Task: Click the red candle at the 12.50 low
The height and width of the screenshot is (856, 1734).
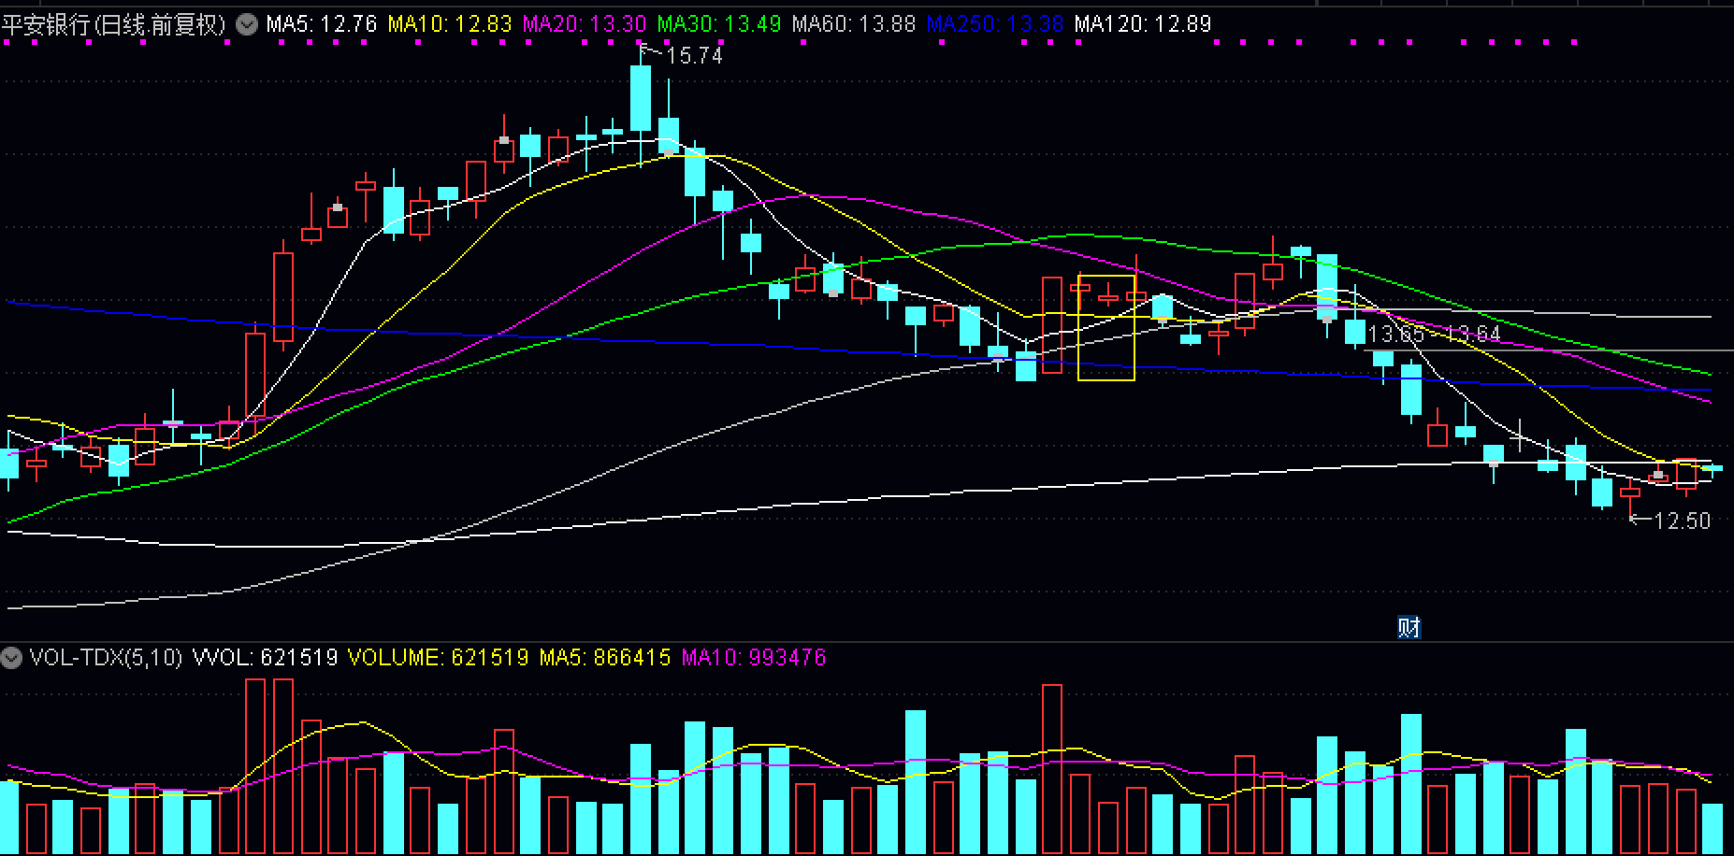Action: coord(1630,492)
